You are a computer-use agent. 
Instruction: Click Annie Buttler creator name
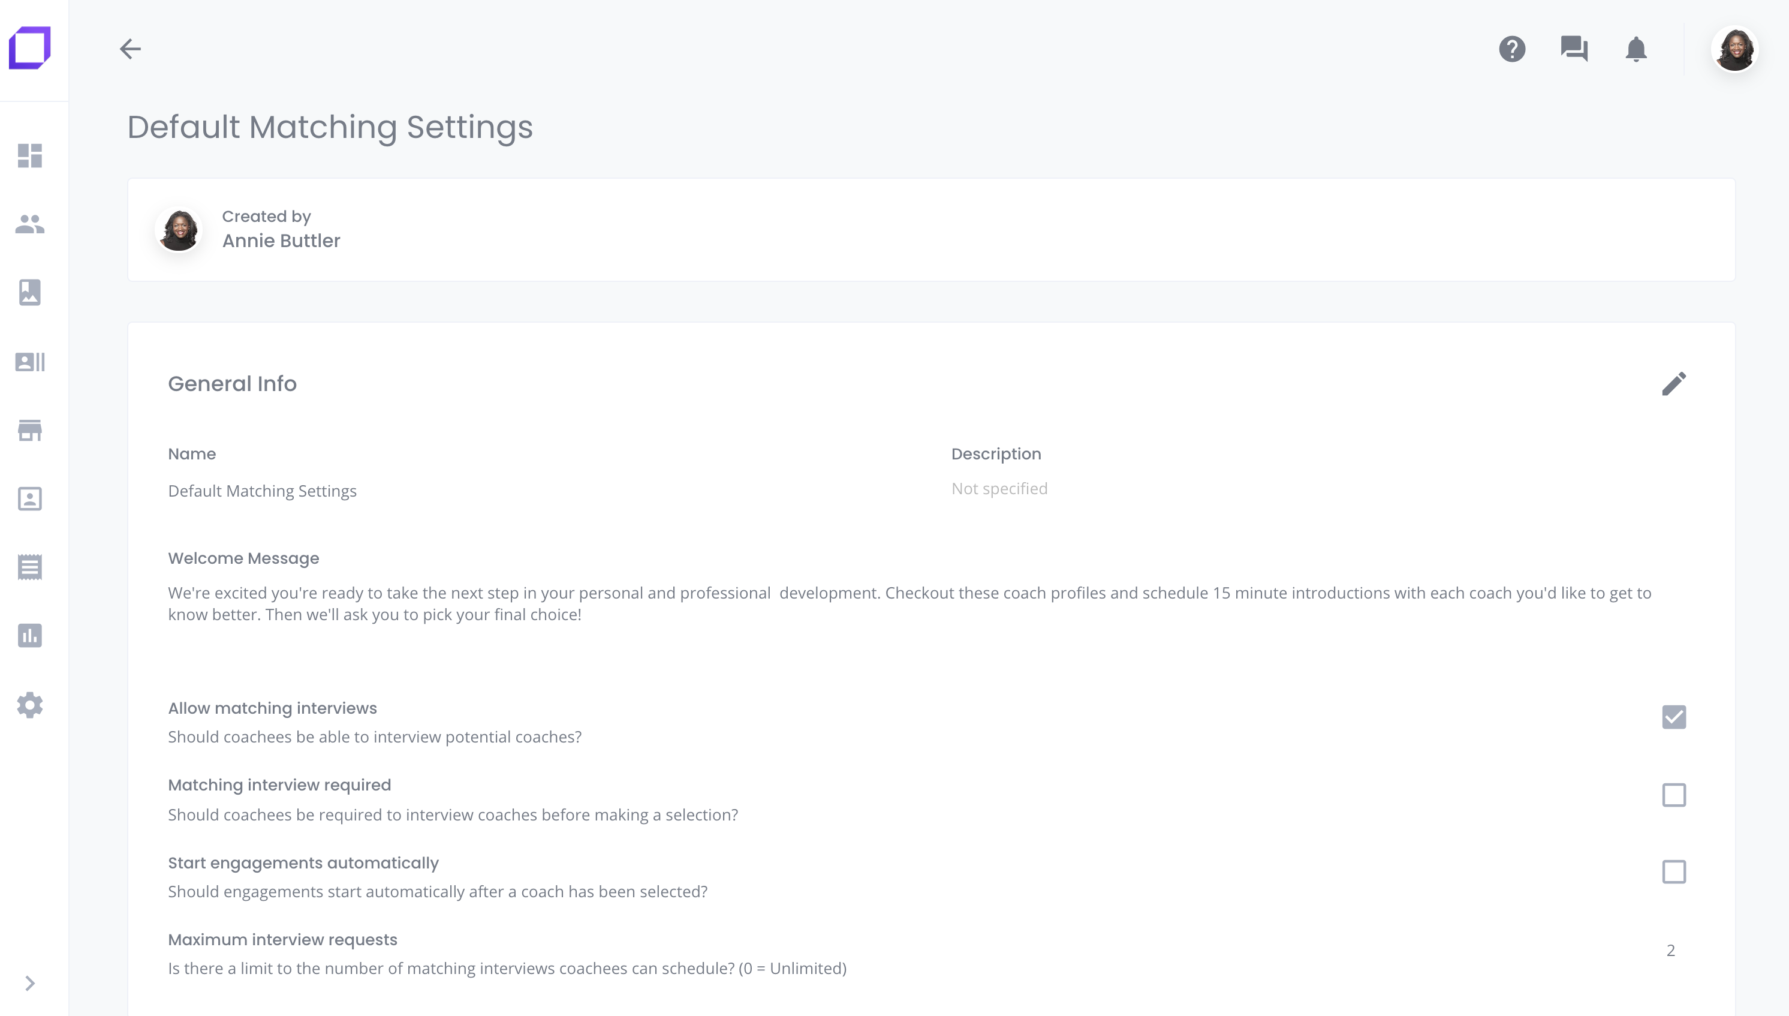click(x=281, y=241)
